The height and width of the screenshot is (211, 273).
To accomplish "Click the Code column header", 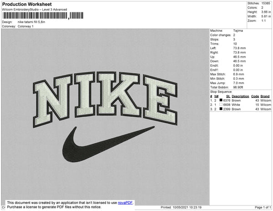I will [255, 96].
